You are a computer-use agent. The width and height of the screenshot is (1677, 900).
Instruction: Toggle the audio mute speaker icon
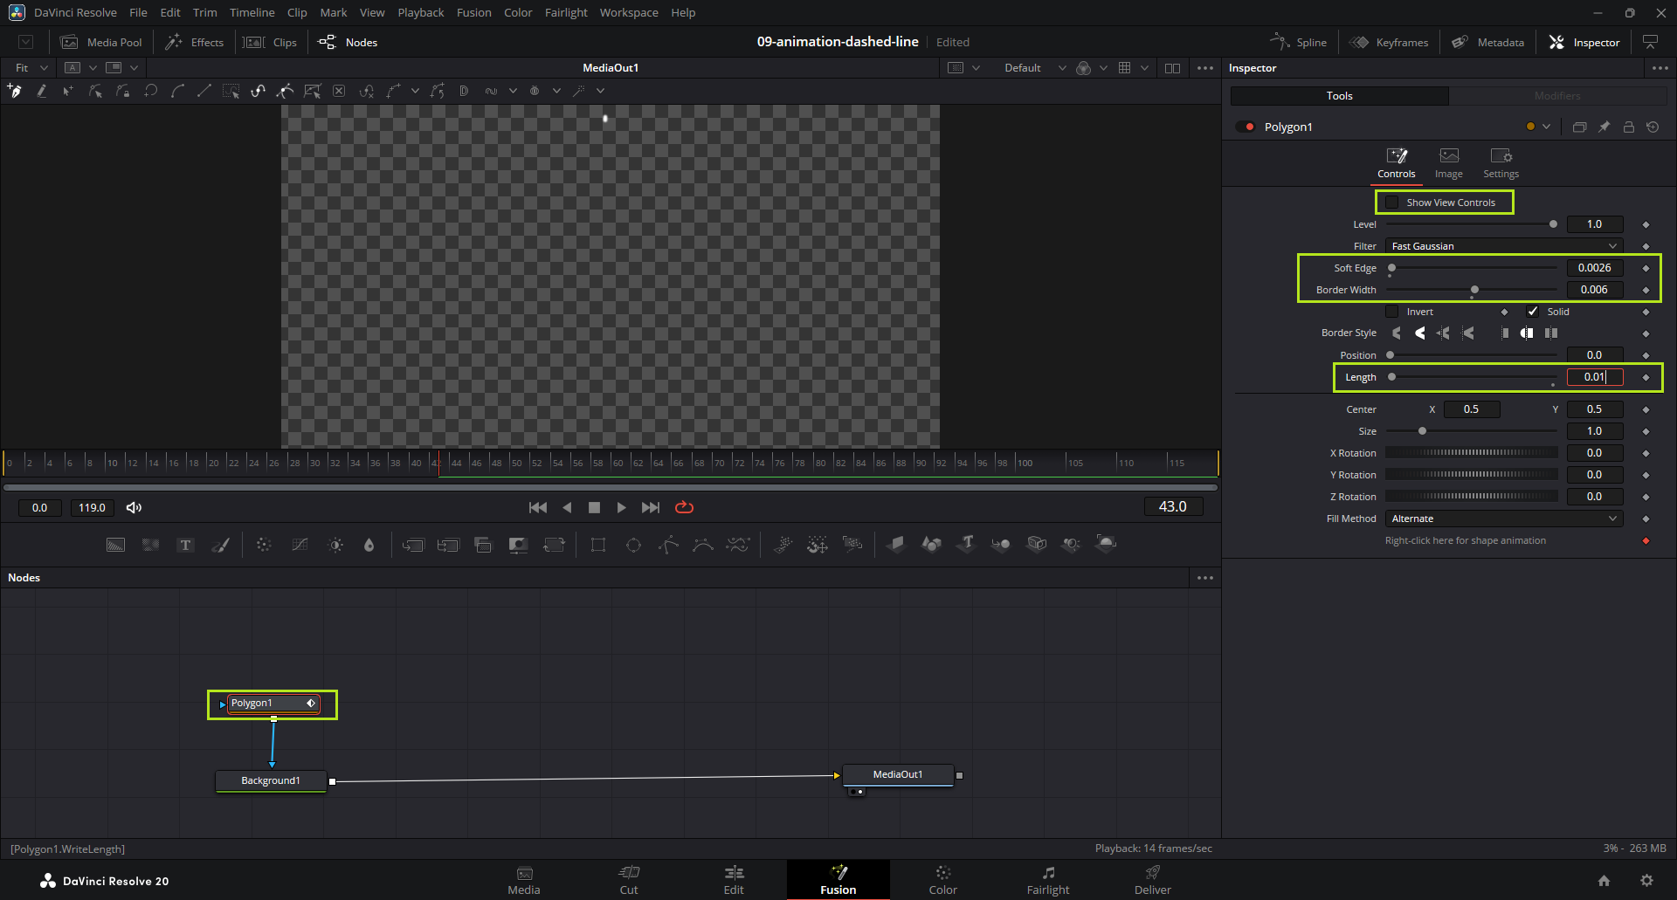(x=134, y=507)
